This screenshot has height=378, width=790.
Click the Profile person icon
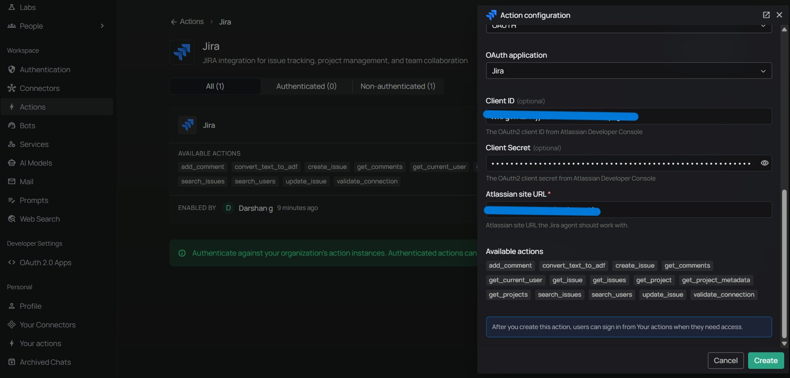[12, 306]
